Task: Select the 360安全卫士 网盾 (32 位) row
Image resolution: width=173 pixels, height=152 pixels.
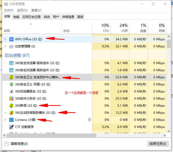Action: [84, 84]
